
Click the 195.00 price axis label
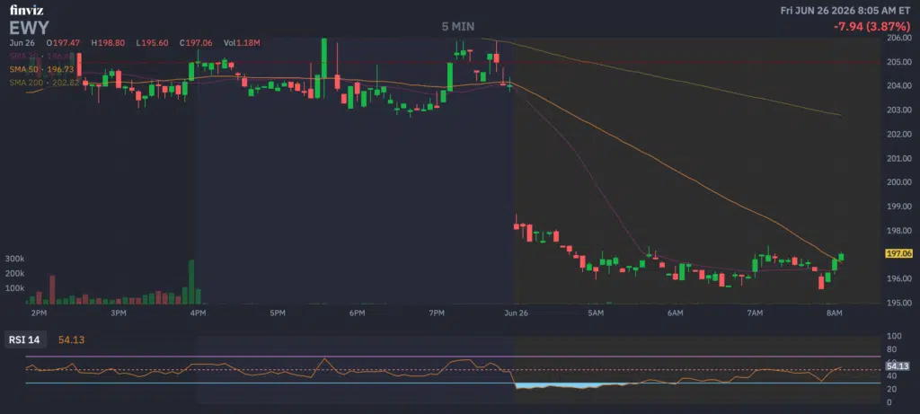pyautogui.click(x=898, y=303)
